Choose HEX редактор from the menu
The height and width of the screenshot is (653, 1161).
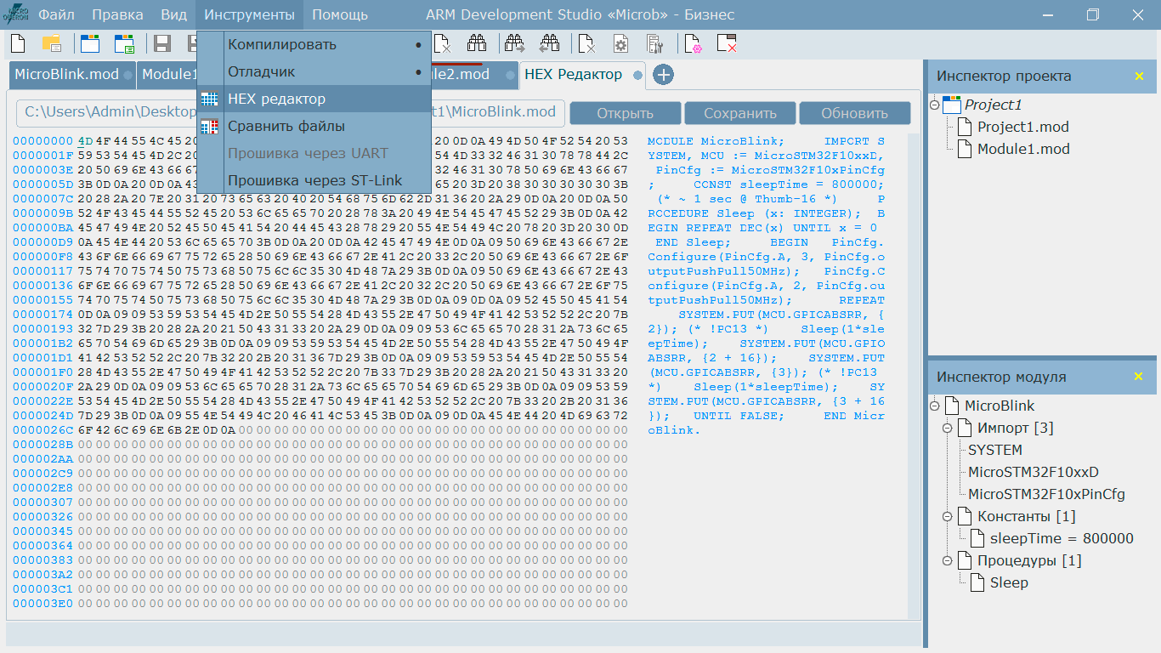click(314, 99)
